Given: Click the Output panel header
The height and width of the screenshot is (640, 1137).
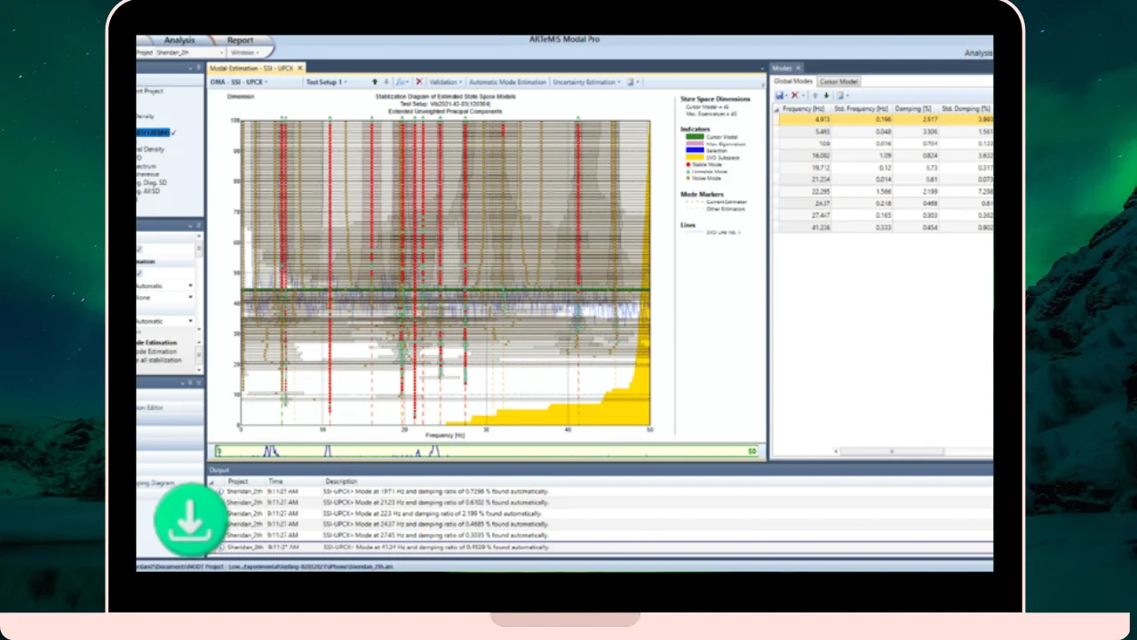Looking at the screenshot, I should coord(599,469).
